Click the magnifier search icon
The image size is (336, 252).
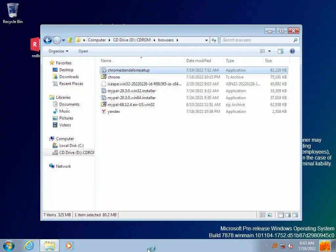(296, 40)
